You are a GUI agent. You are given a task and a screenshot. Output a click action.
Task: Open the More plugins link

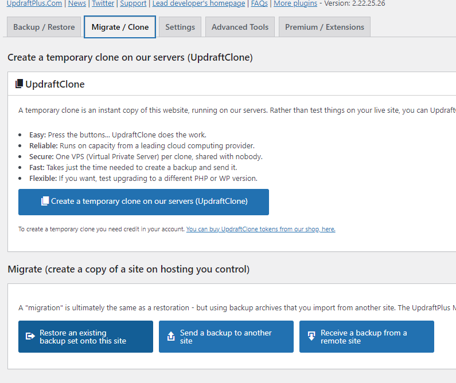tap(295, 3)
